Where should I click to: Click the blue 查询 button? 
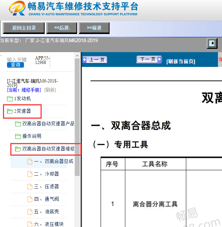15,65
